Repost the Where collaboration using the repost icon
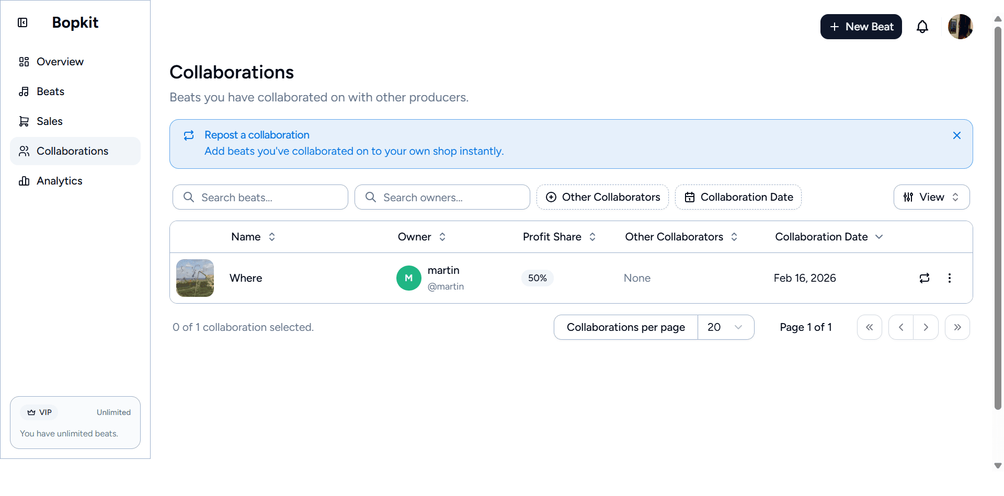Screen dimensions: 1004x496 pos(925,278)
